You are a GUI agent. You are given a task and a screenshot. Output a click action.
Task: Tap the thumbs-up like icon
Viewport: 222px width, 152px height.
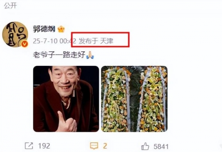click(x=145, y=146)
